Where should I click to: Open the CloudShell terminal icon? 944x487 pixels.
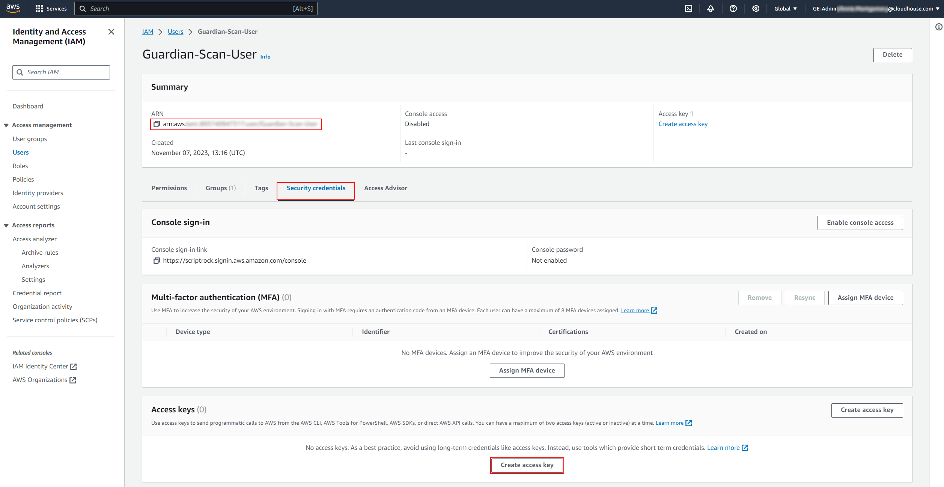688,9
